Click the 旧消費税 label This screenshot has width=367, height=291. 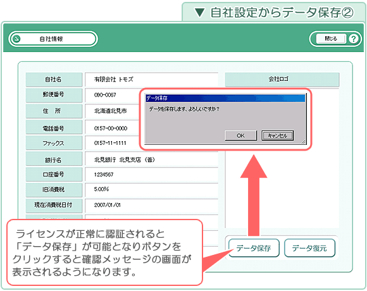(54, 190)
